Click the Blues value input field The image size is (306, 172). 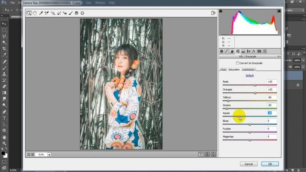272,121
